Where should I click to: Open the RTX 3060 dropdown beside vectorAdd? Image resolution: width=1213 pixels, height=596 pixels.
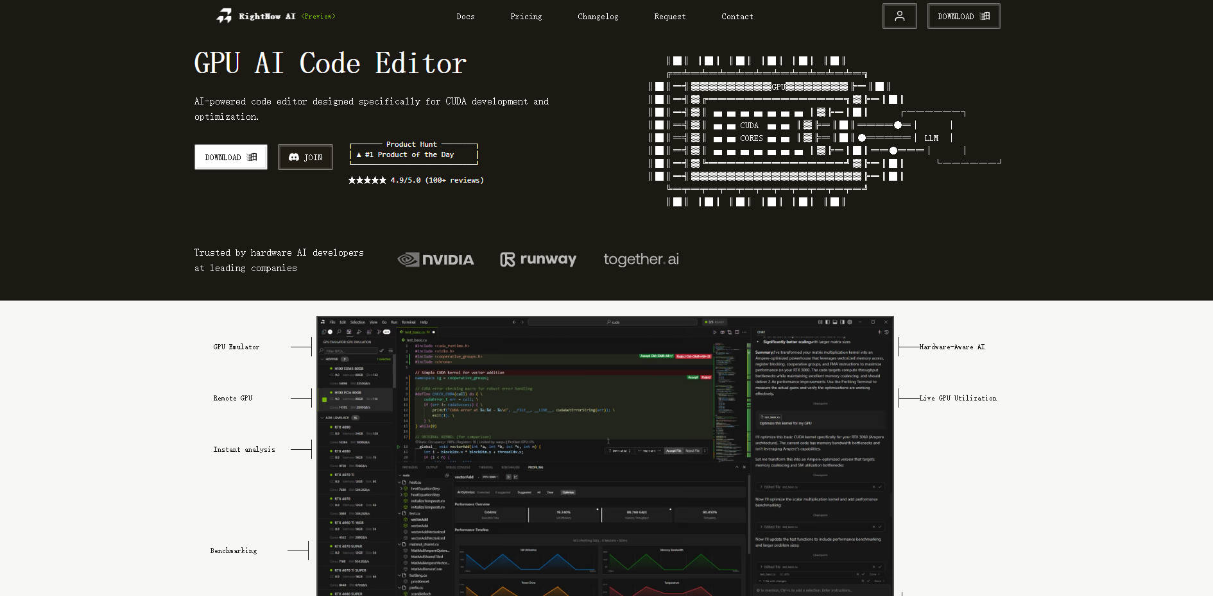490,477
